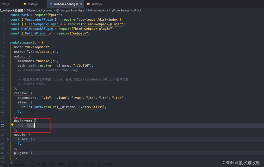The width and height of the screenshot is (264, 167).
Task: Click the ".tsx" extension string
Action: pyautogui.click(x=117, y=98)
